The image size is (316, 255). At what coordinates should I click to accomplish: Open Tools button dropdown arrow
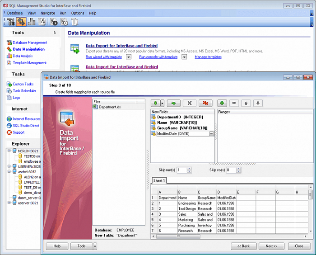[x=95, y=246]
